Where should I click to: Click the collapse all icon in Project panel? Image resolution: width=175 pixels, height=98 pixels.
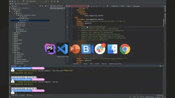pos(43,6)
